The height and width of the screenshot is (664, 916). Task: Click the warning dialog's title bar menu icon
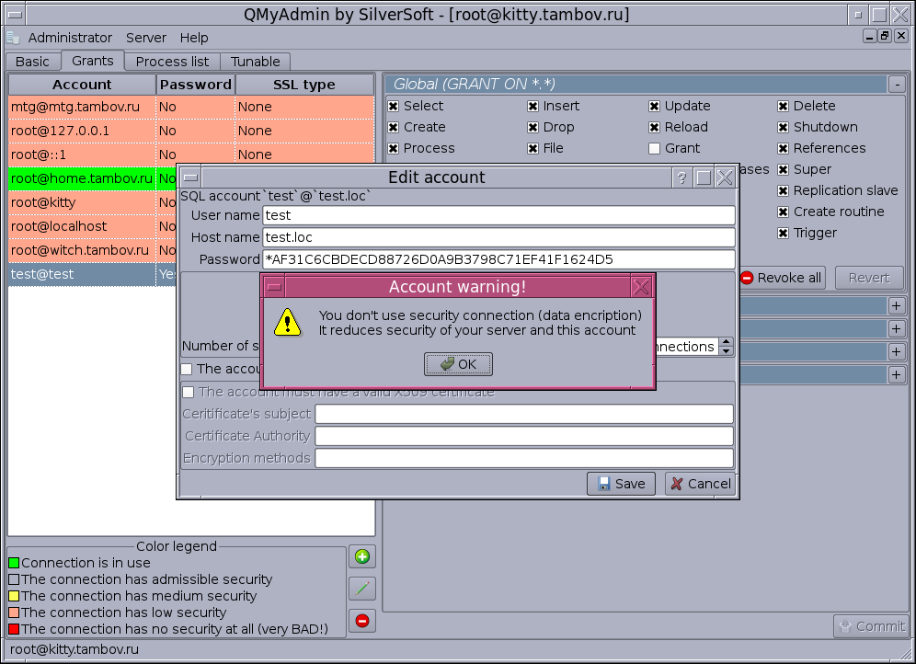coord(274,287)
